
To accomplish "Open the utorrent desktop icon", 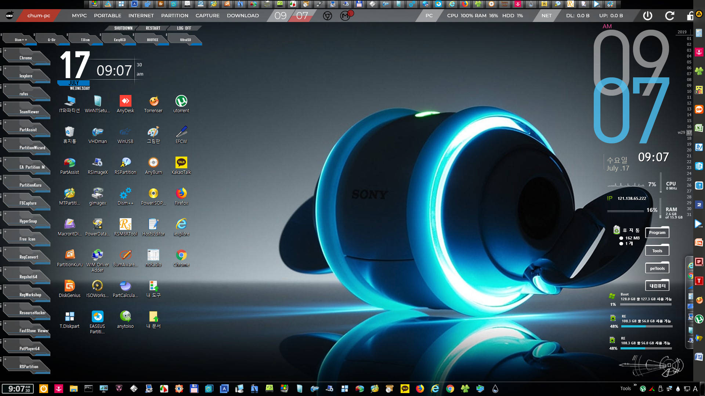I will [x=181, y=104].
